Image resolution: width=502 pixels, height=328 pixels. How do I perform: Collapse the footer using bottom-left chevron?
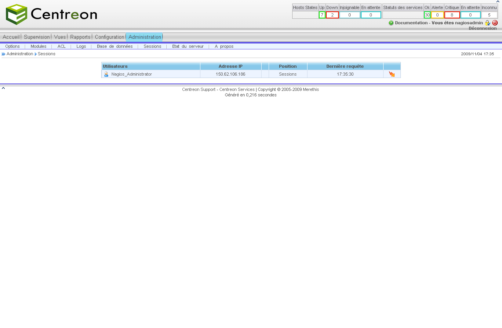[x=3, y=88]
